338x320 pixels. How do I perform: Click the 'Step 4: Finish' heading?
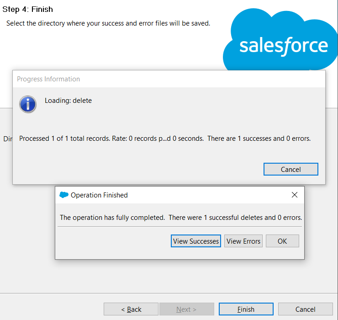point(27,9)
